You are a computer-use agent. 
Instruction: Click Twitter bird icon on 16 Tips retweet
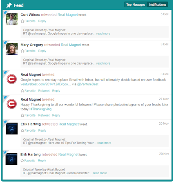pyautogui.click(x=5, y=122)
